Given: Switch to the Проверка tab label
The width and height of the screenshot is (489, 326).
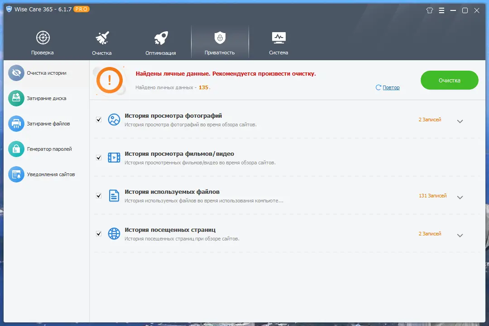Looking at the screenshot, I should coord(43,53).
